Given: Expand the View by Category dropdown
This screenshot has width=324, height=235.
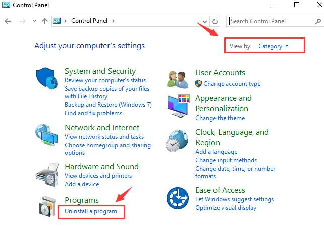Looking at the screenshot, I should [273, 46].
